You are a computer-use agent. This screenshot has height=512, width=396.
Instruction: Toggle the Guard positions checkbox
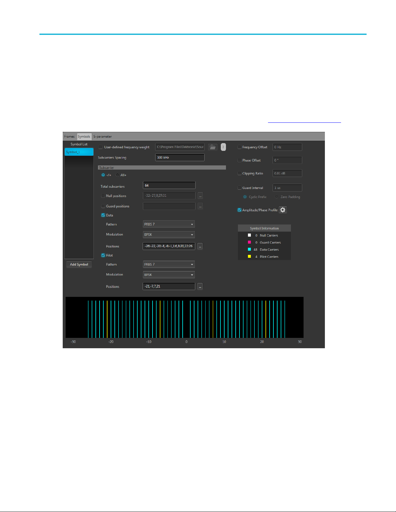[x=103, y=206]
